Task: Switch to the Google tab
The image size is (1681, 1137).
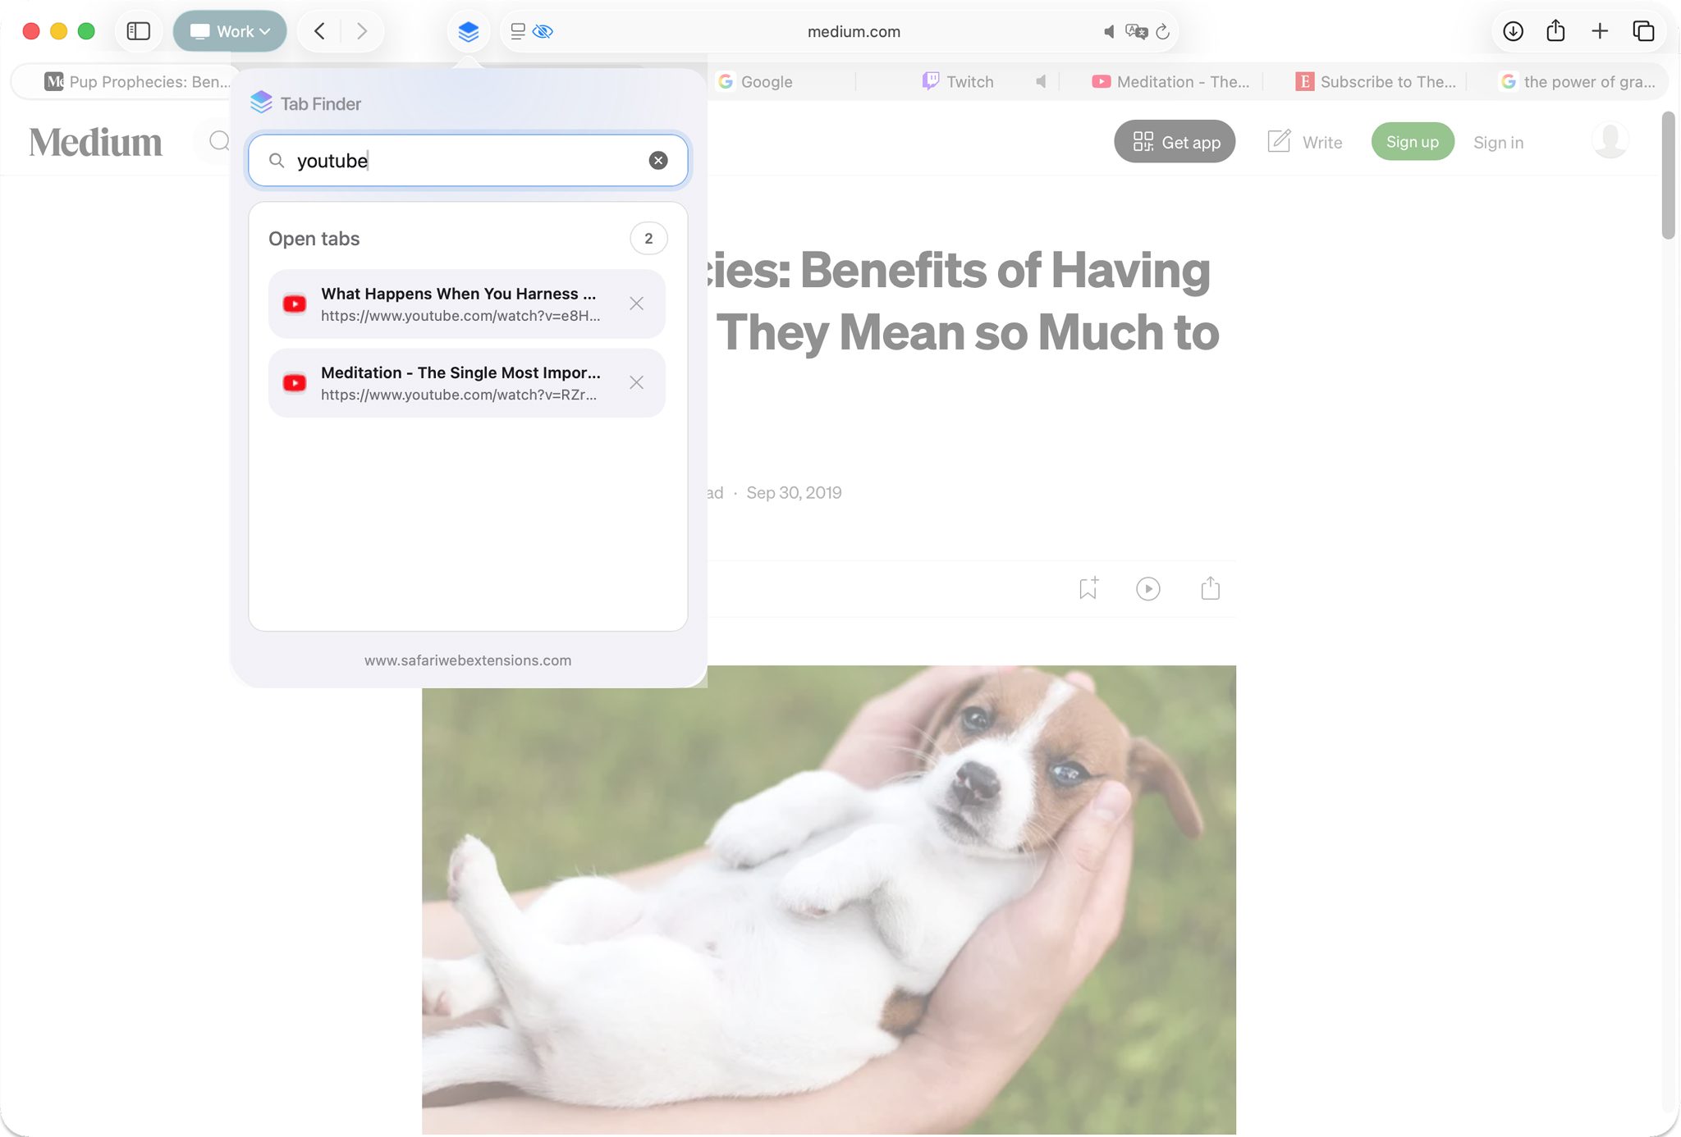Action: tap(765, 81)
